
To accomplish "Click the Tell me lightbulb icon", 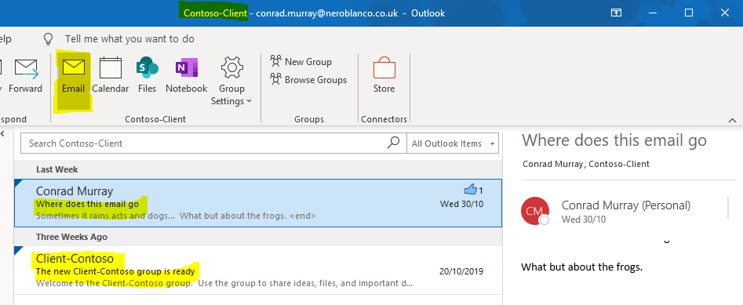I will [x=49, y=39].
